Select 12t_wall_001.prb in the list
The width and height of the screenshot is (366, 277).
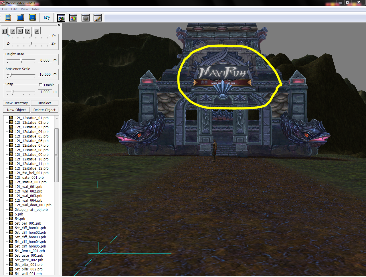28,186
